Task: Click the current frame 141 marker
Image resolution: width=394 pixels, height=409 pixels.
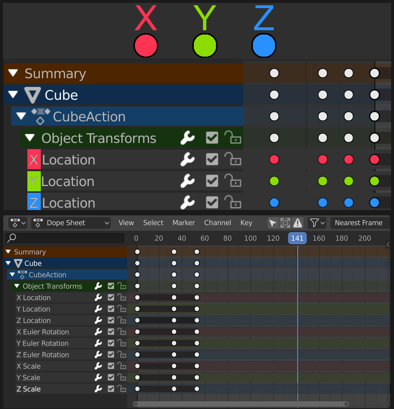Action: click(x=298, y=238)
